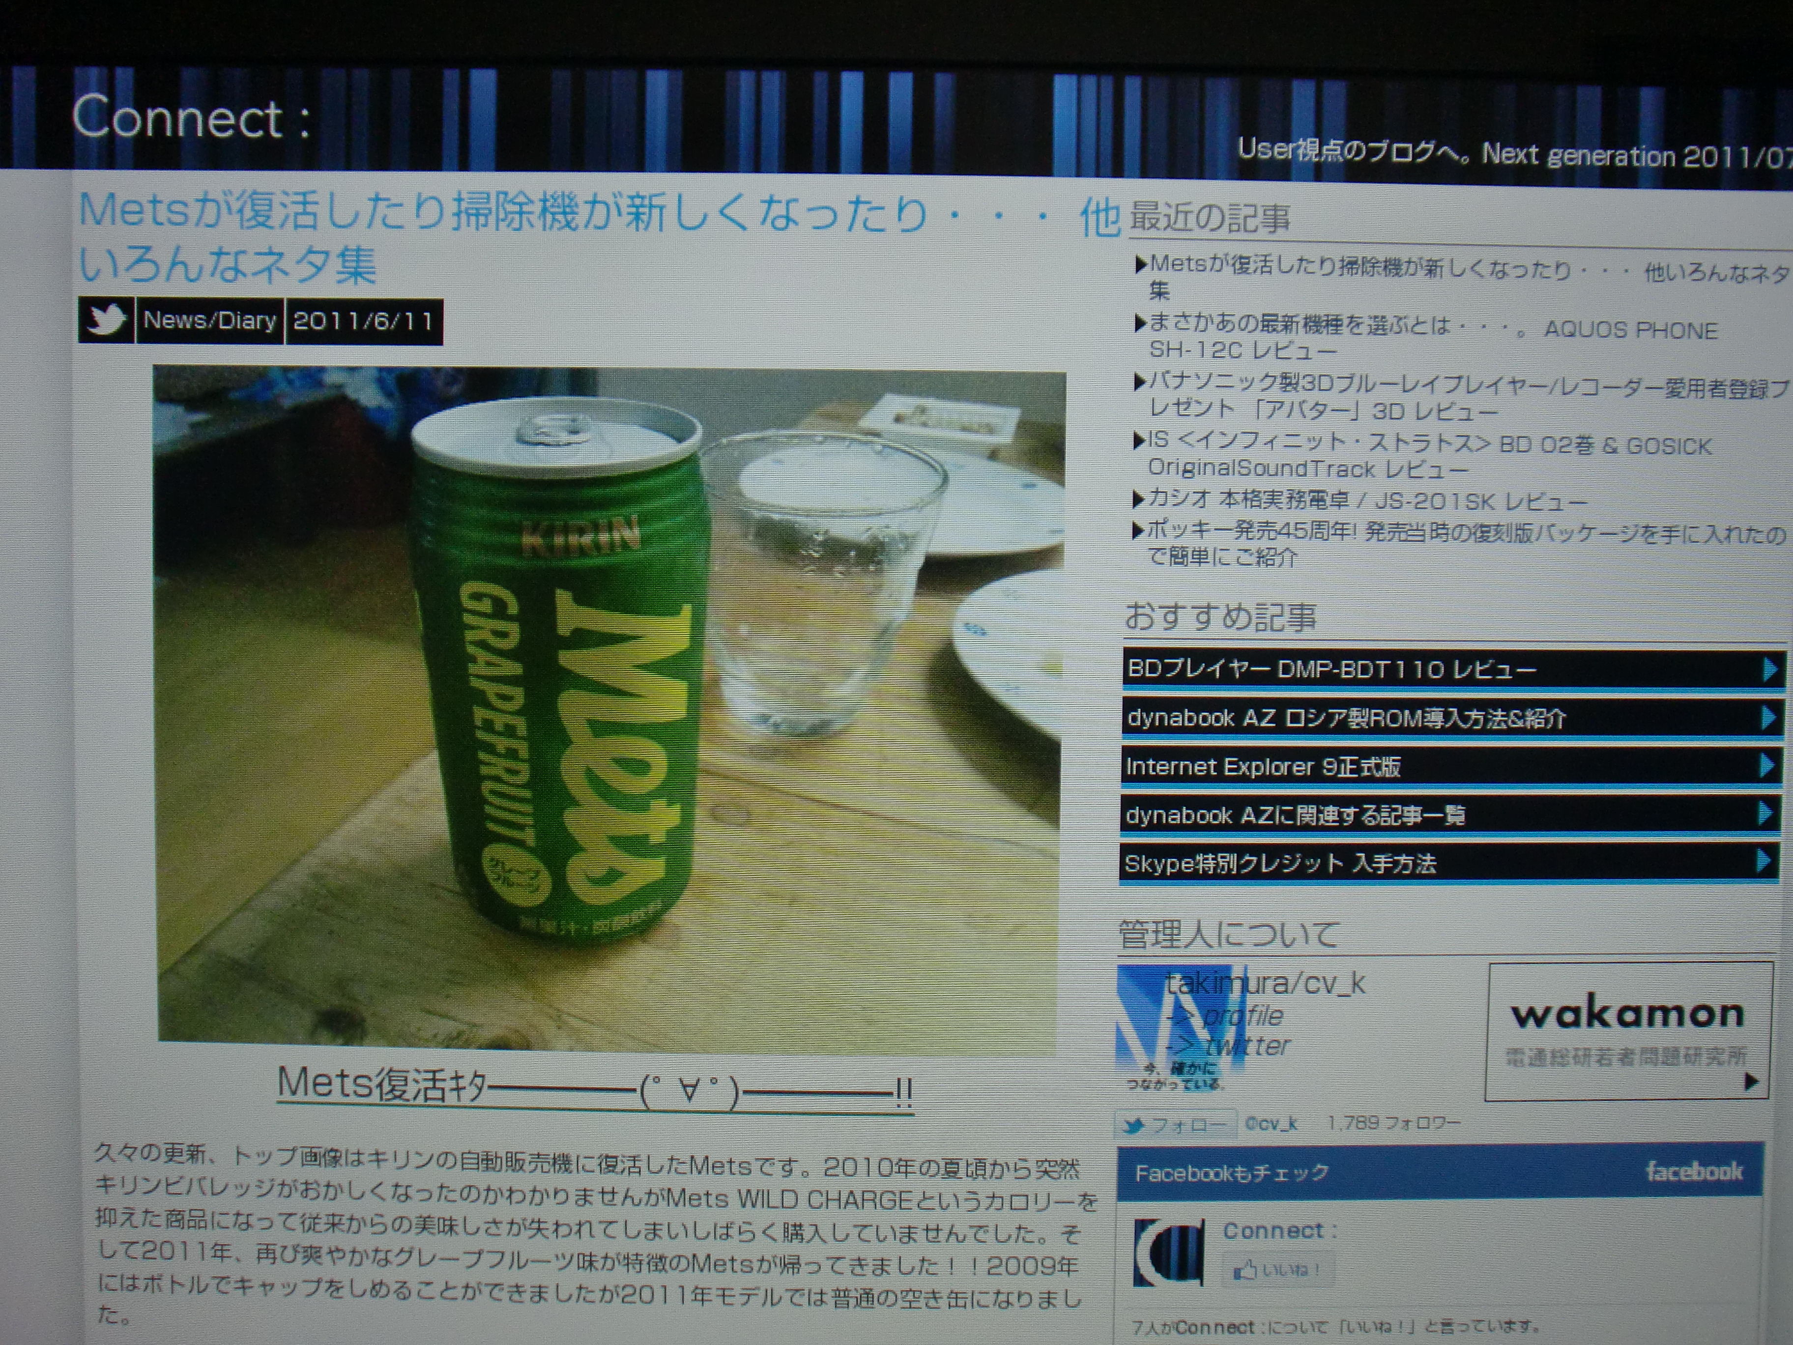Image resolution: width=1793 pixels, height=1345 pixels.
Task: Open the IS インフィニット・ストラトス BD review link
Action: [x=1423, y=456]
